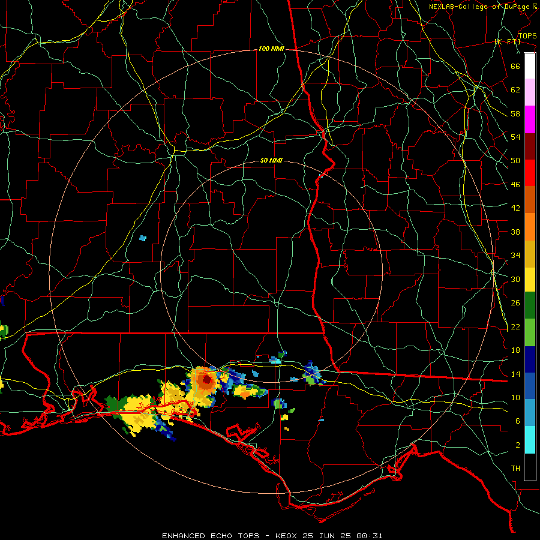The height and width of the screenshot is (540, 540).
Task: Click the 50 NMI range ring label
Action: [271, 160]
